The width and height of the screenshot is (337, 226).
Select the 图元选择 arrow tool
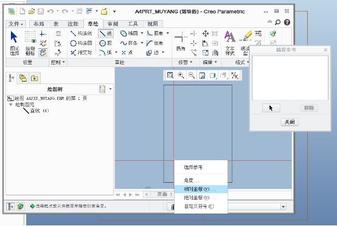click(14, 43)
